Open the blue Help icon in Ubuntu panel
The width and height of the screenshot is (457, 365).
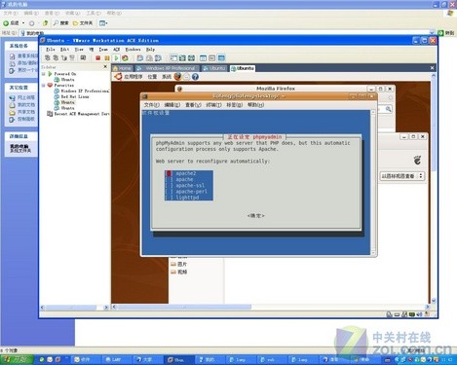[x=195, y=77]
